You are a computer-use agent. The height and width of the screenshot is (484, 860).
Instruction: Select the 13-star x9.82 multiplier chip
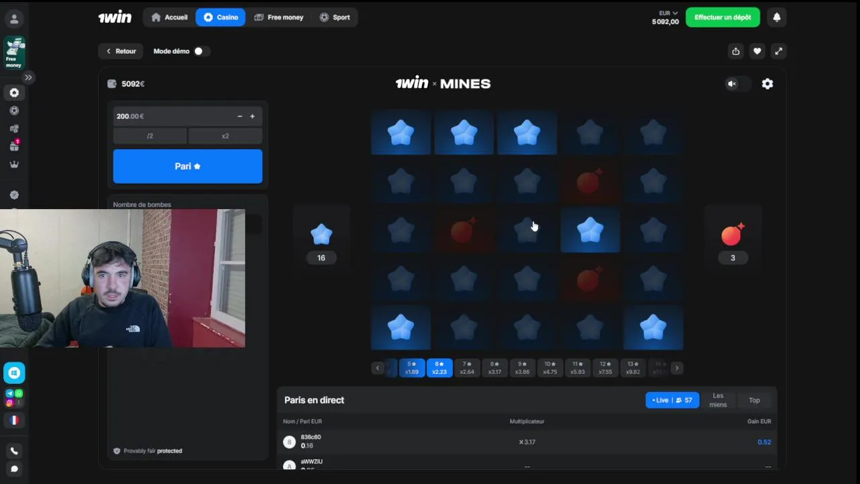[x=632, y=368]
